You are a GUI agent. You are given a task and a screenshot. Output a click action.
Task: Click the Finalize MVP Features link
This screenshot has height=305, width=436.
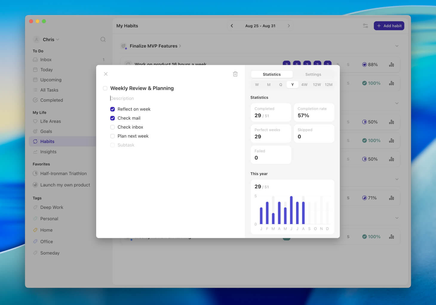pyautogui.click(x=153, y=46)
